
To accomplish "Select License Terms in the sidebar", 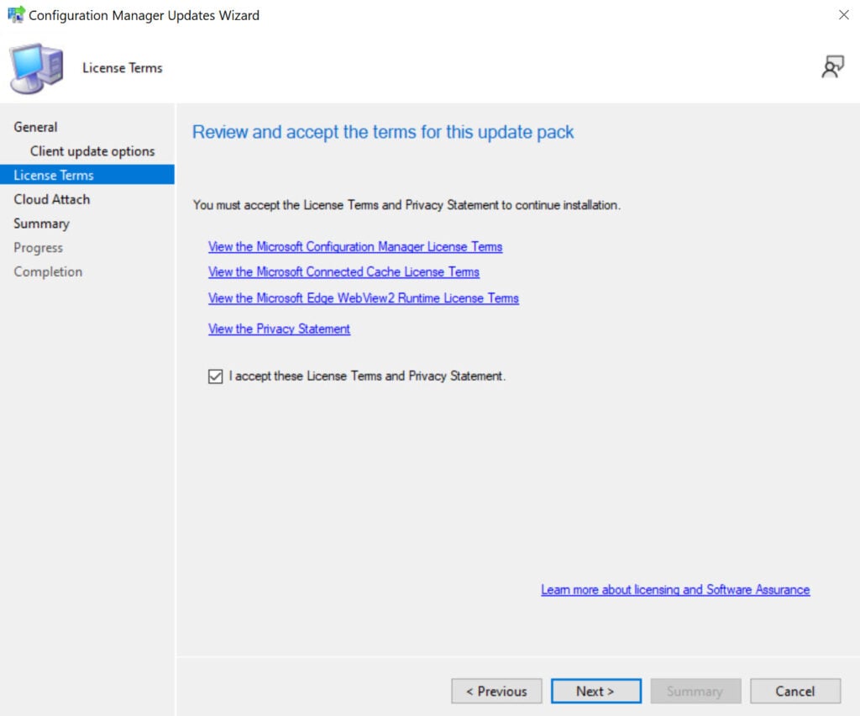I will (x=87, y=175).
